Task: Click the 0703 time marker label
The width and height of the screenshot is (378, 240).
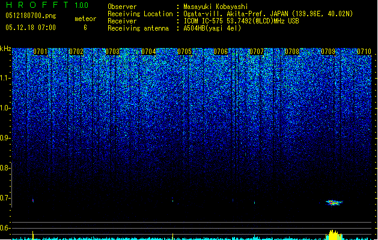Action: 112,52
